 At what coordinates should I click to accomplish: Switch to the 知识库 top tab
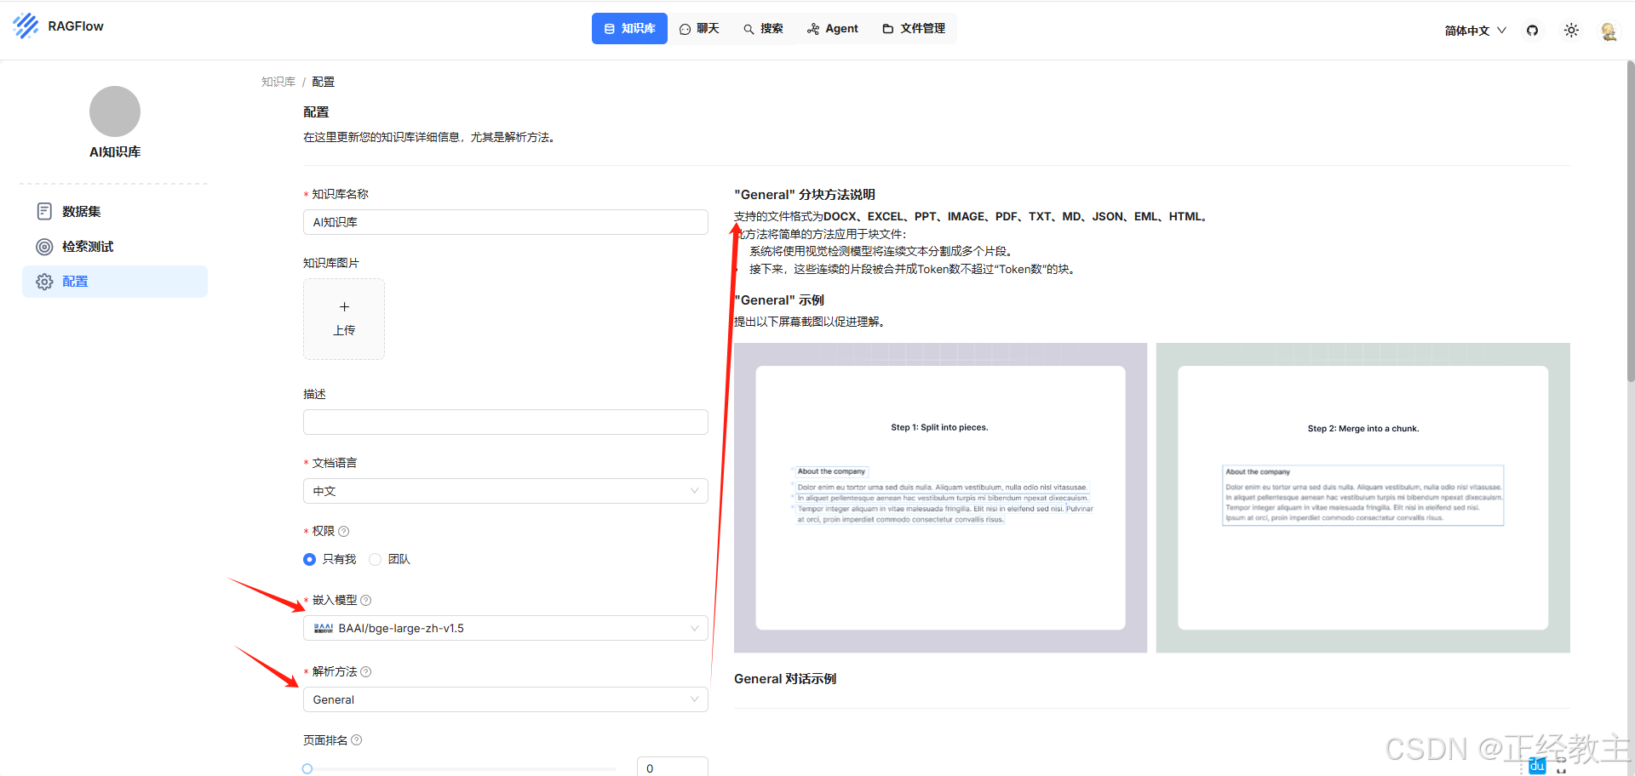pos(629,29)
